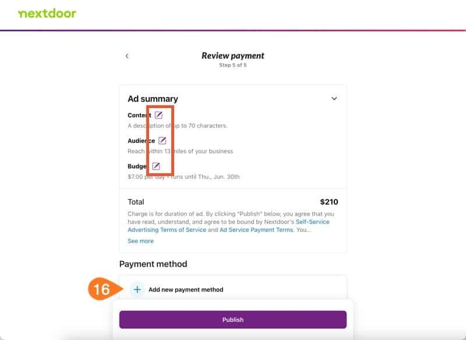Click the Step 5 of 5 indicator
Image resolution: width=466 pixels, height=340 pixels.
pos(232,65)
